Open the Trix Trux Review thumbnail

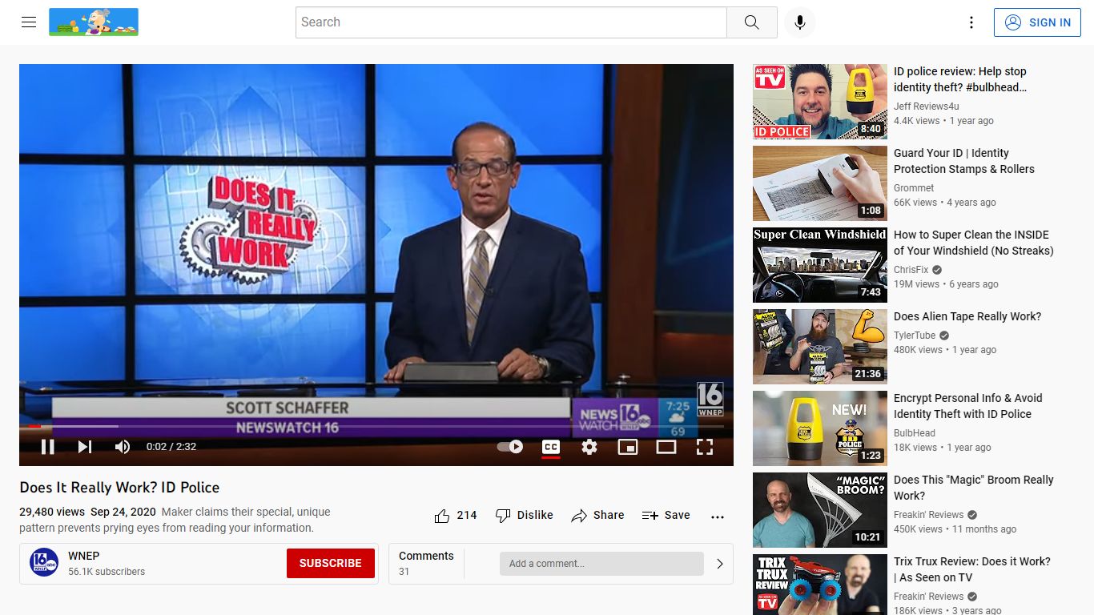(820, 585)
